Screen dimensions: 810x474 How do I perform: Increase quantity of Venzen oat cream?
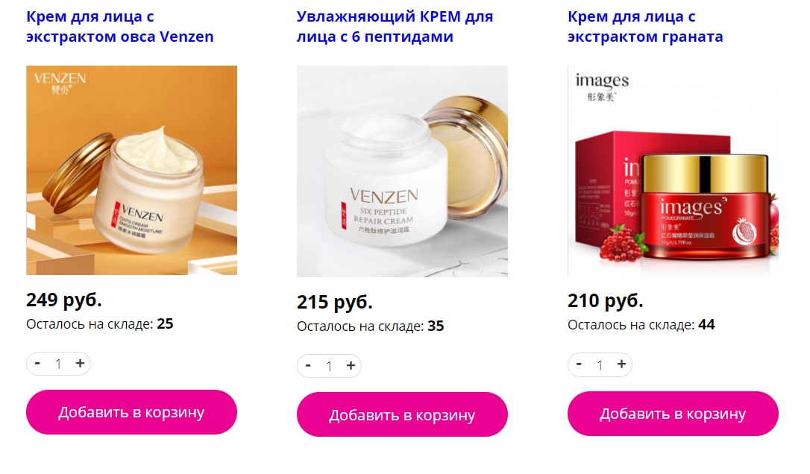80,364
